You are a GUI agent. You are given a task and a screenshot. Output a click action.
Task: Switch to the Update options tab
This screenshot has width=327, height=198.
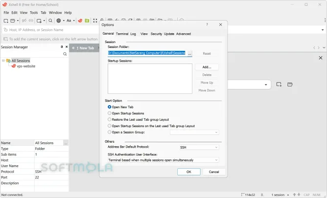(x=169, y=34)
